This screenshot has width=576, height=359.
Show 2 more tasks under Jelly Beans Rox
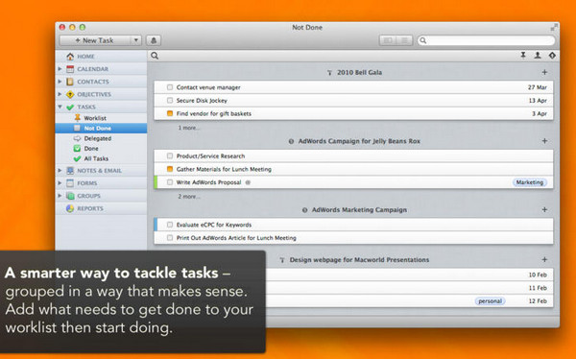click(189, 197)
